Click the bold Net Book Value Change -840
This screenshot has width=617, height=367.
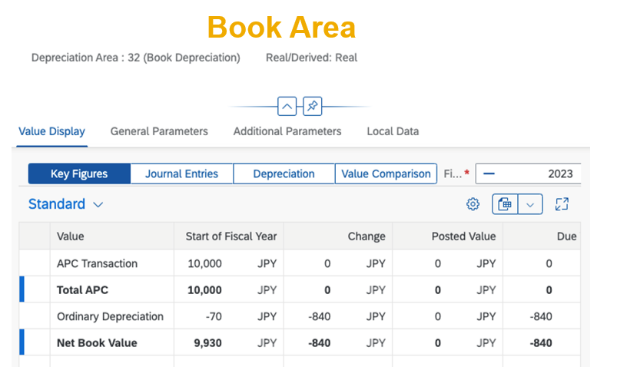(319, 343)
